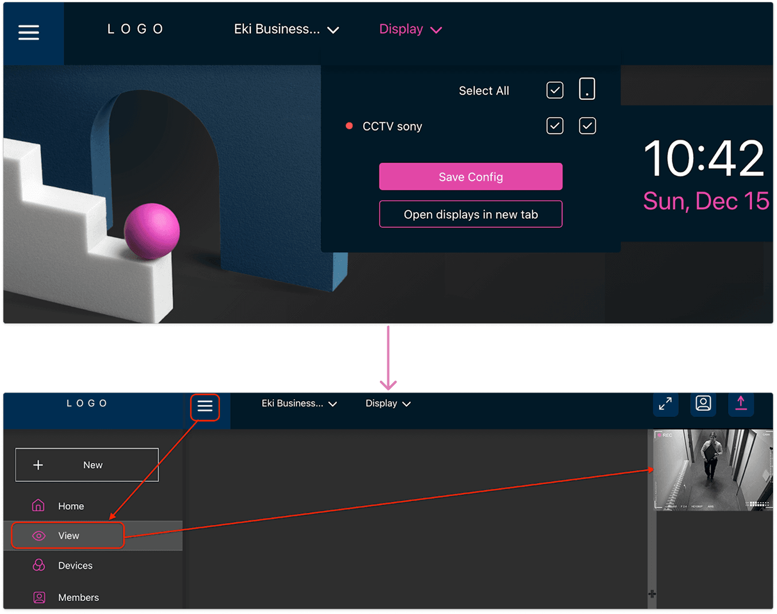This screenshot has width=777, height=614.
Task: Click the red-outlined hamburger icon in lower panel
Action: [205, 406]
